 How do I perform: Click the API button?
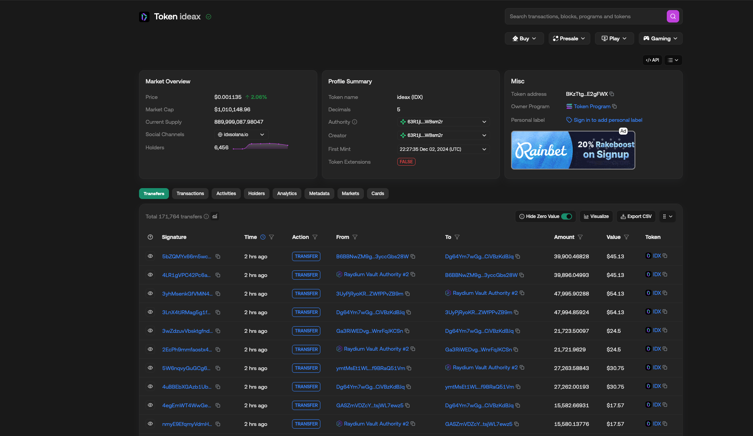652,60
